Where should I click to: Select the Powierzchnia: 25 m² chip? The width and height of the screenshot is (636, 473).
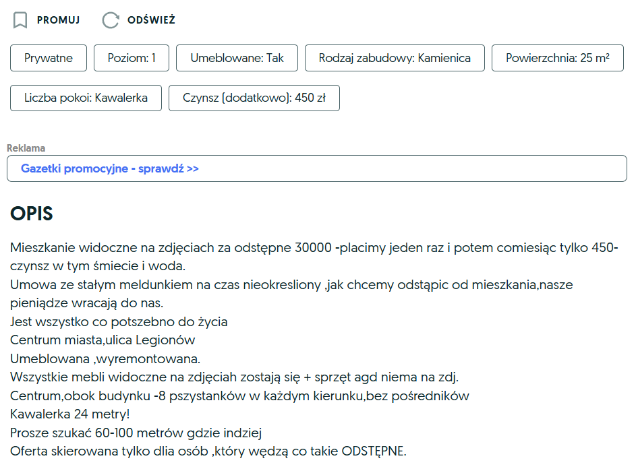pos(558,58)
